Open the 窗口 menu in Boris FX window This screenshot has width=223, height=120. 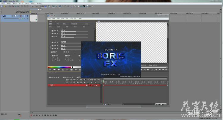(x=76, y=19)
